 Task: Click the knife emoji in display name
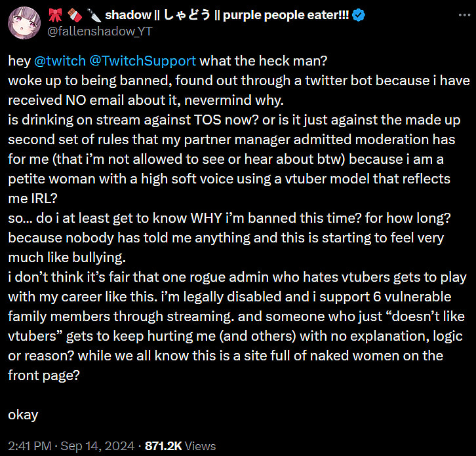click(92, 15)
